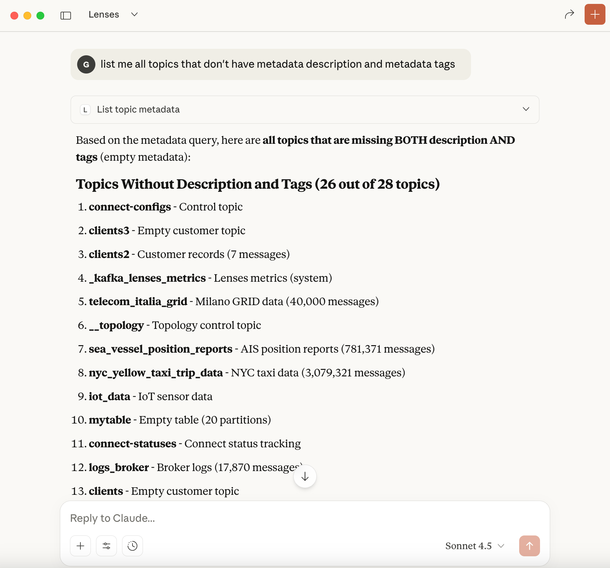Screen dimensions: 610x568
Task: Toggle the sidebar panel
Action: [x=66, y=15]
